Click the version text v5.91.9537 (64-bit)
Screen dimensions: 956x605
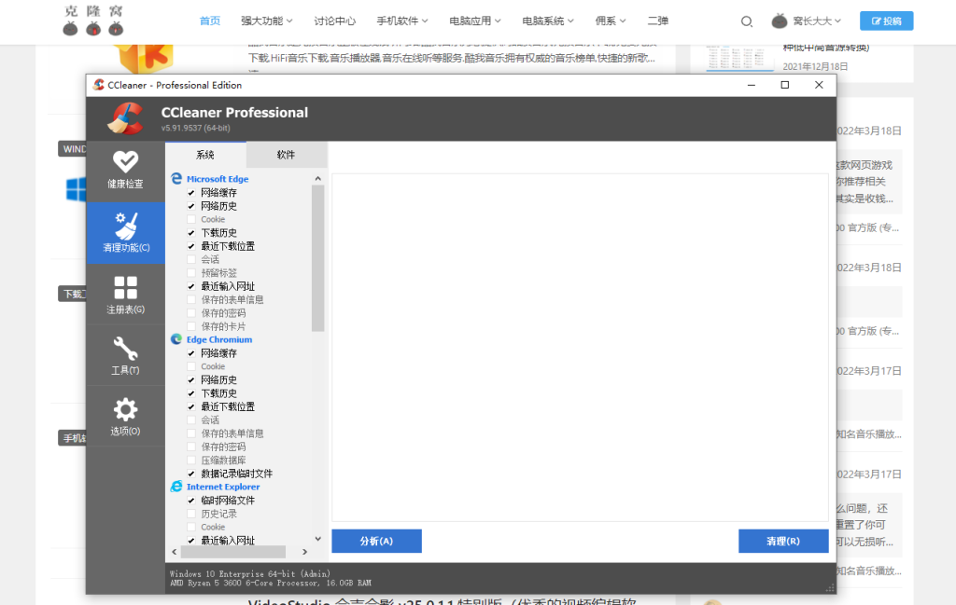pyautogui.click(x=196, y=128)
